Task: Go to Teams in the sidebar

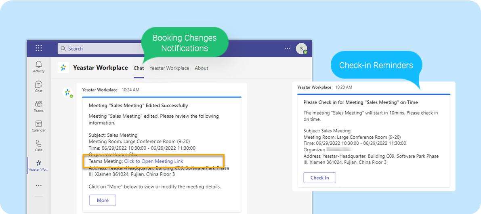Action: pyautogui.click(x=39, y=106)
